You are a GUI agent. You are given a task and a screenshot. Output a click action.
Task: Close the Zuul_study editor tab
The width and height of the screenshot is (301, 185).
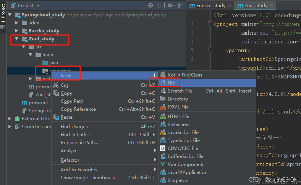272,6
